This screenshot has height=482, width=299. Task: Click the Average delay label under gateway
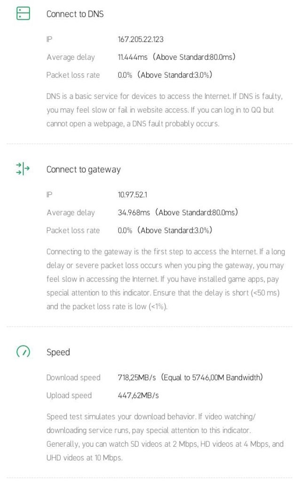click(71, 213)
